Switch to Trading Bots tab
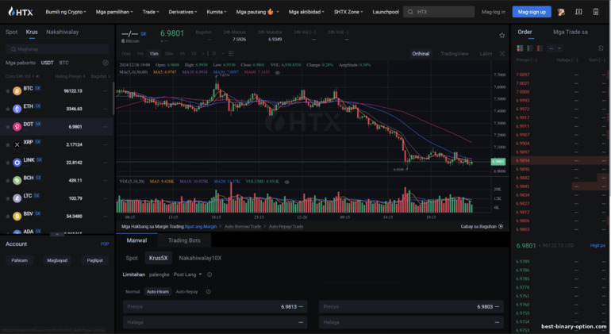This screenshot has height=334, width=611. click(184, 240)
